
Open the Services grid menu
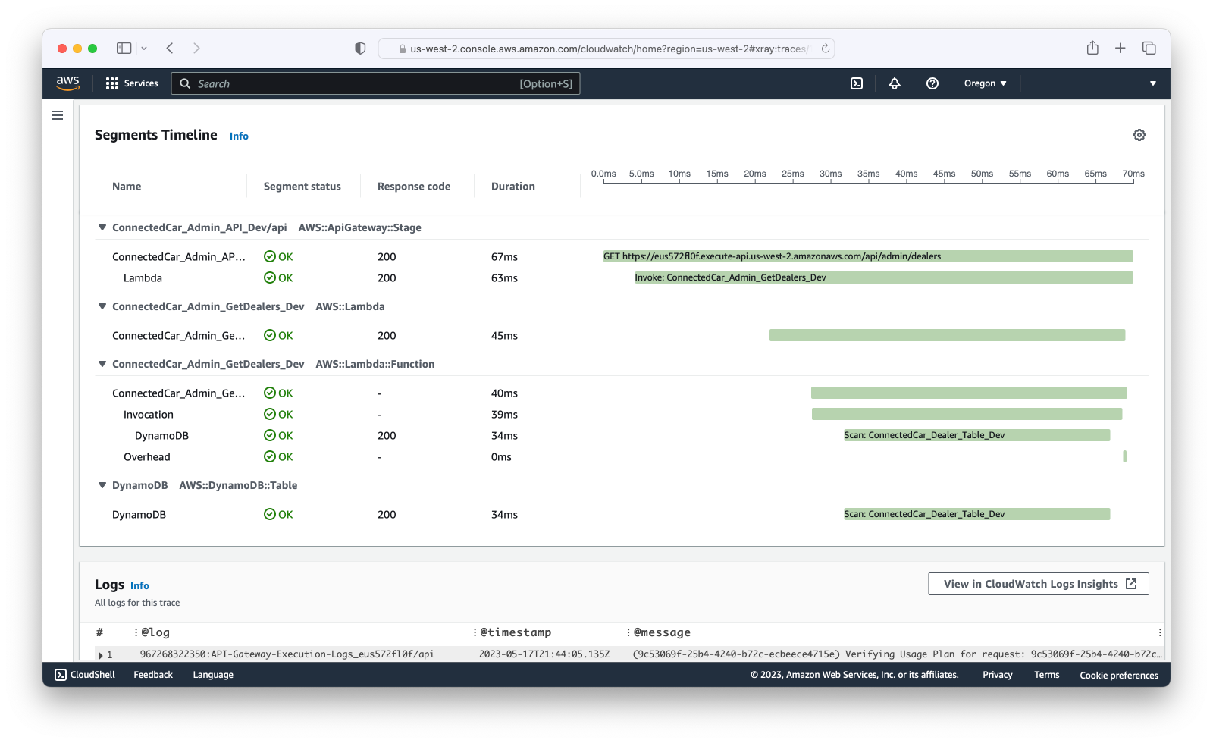point(132,83)
